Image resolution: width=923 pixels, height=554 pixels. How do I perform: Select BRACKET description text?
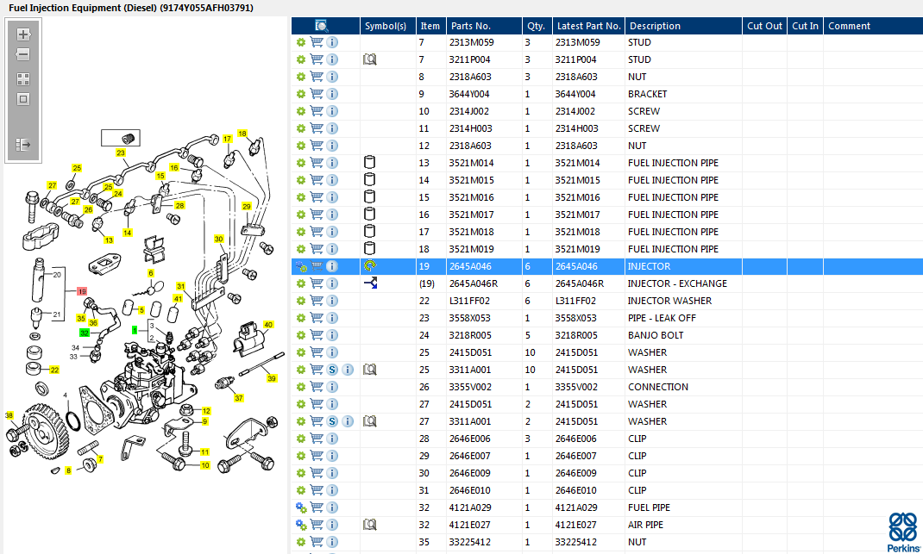click(x=648, y=94)
